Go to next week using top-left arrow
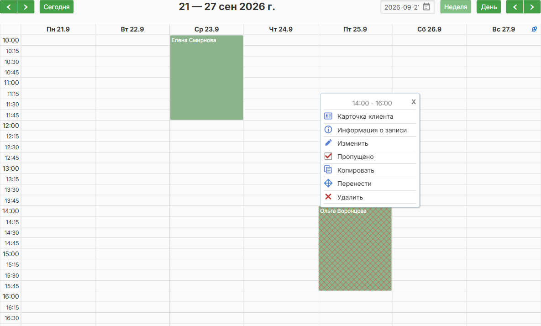This screenshot has height=326, width=541. [x=26, y=7]
